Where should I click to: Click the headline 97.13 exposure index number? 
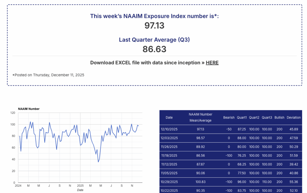pyautogui.click(x=154, y=26)
